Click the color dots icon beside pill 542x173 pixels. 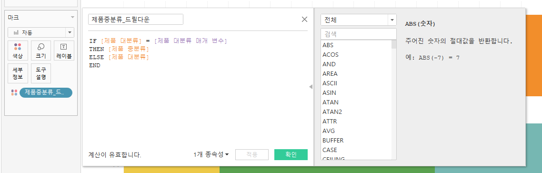pyautogui.click(x=14, y=92)
